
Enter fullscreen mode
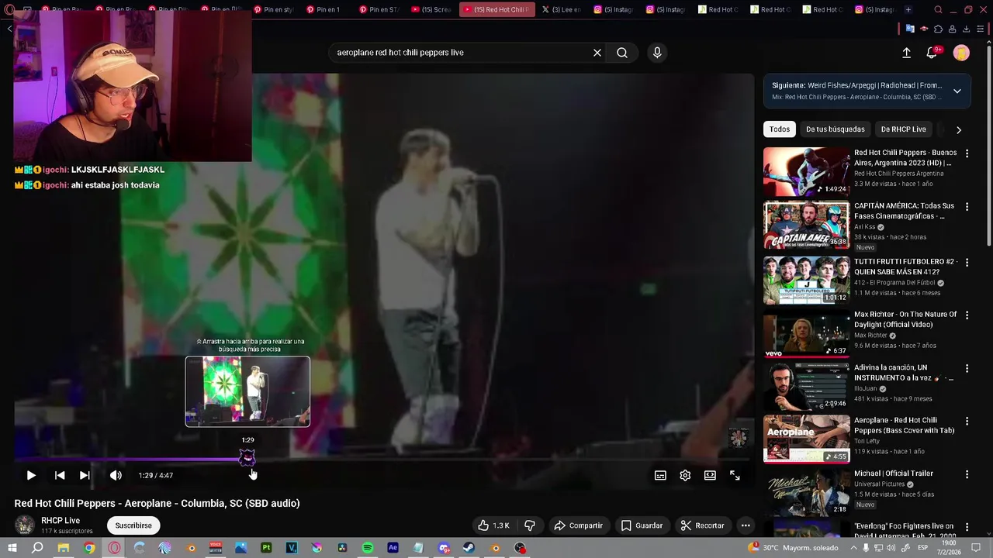pos(735,475)
